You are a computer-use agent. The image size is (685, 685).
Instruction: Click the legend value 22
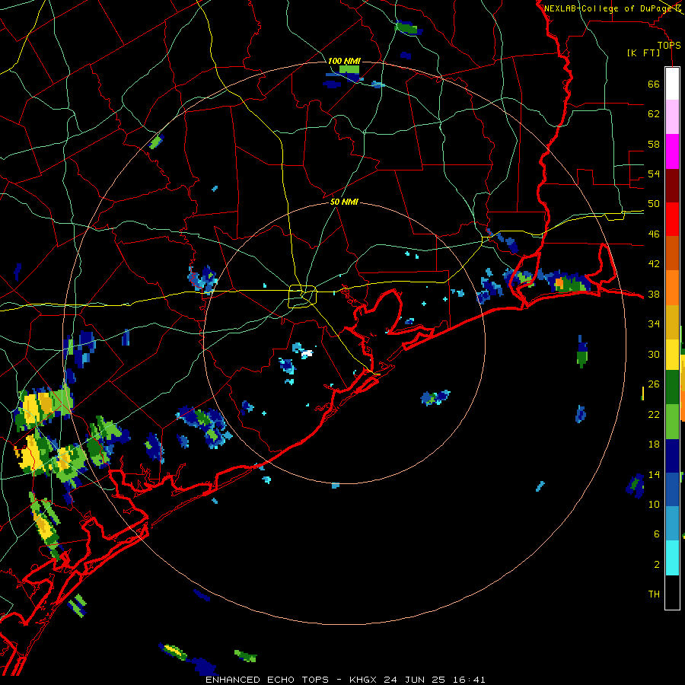coord(654,414)
